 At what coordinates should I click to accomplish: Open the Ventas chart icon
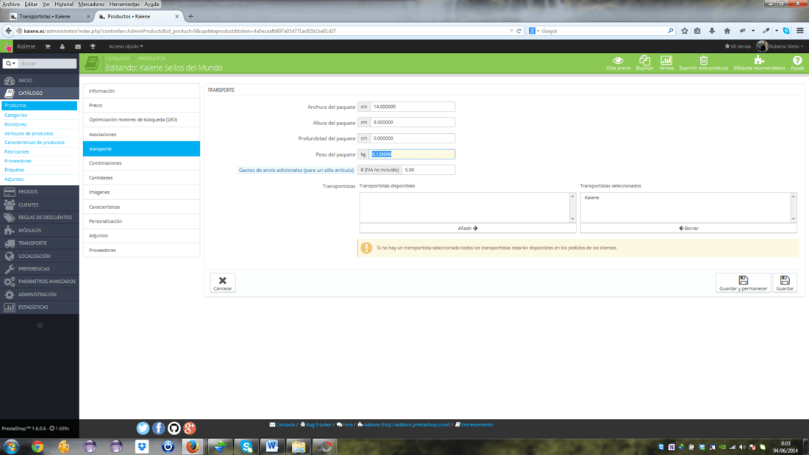tap(666, 63)
